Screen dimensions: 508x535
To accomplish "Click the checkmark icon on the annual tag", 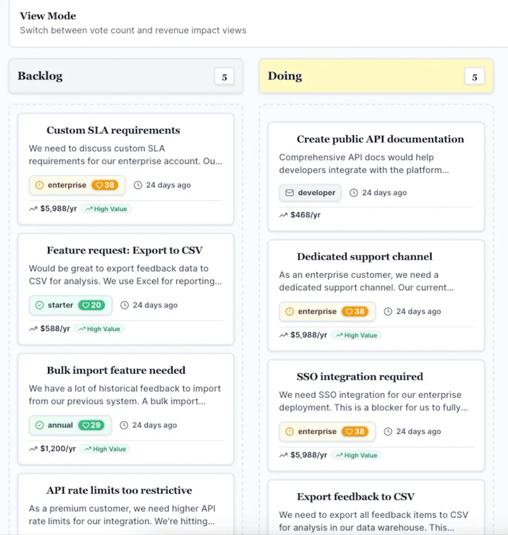I will click(x=39, y=425).
